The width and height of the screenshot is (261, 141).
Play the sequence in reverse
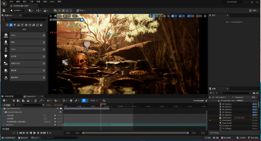tap(31, 133)
